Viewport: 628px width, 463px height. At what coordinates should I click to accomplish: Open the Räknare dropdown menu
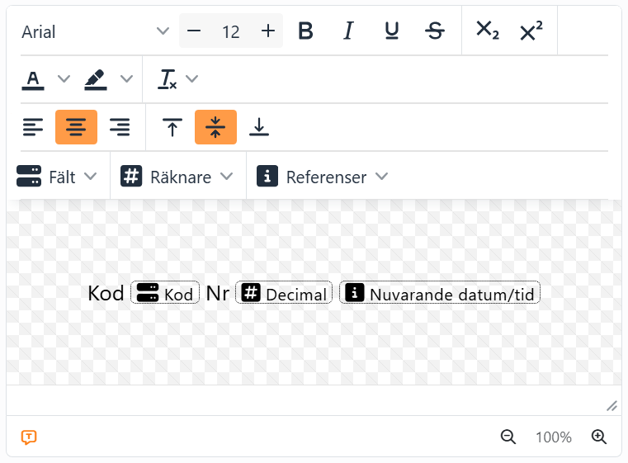(x=177, y=177)
